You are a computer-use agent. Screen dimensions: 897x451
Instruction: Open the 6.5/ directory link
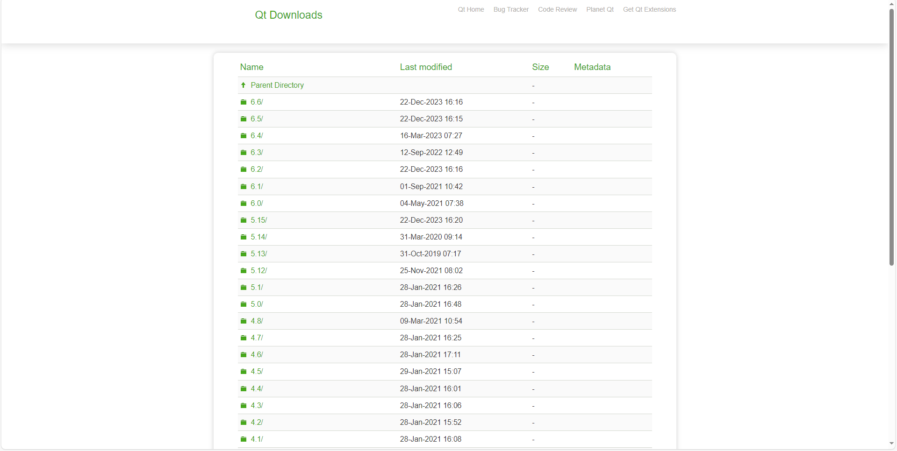[257, 119]
